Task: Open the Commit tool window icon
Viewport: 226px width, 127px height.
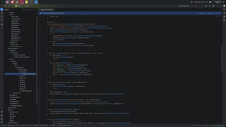Action: pyautogui.click(x=2, y=13)
